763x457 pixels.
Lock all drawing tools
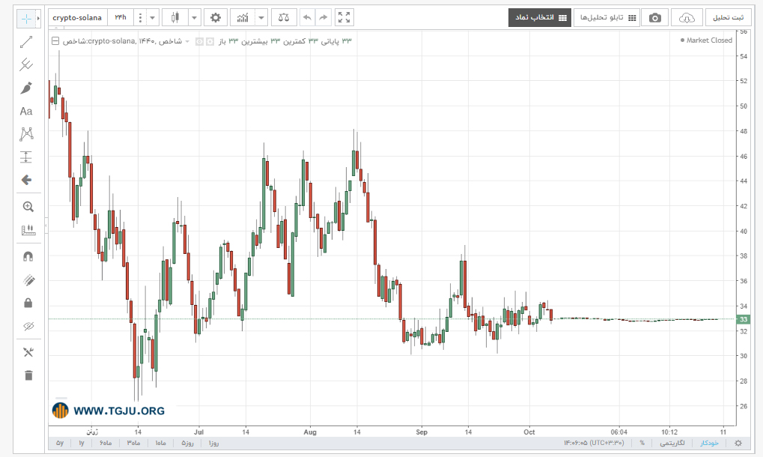click(28, 303)
